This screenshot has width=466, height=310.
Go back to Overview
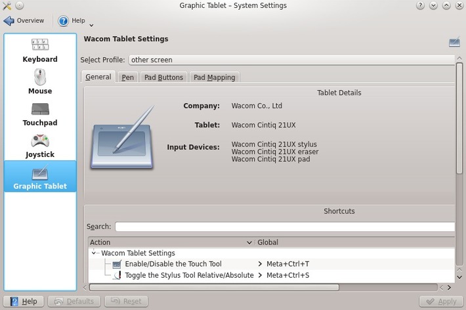point(25,21)
